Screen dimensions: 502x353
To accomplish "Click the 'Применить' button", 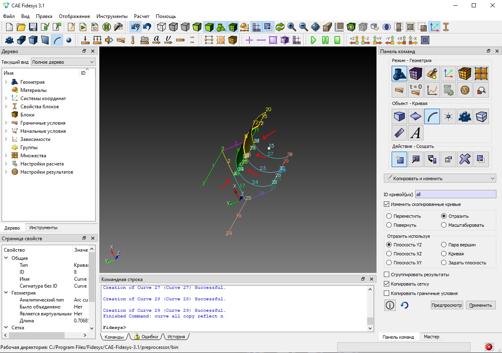I will (481, 305).
